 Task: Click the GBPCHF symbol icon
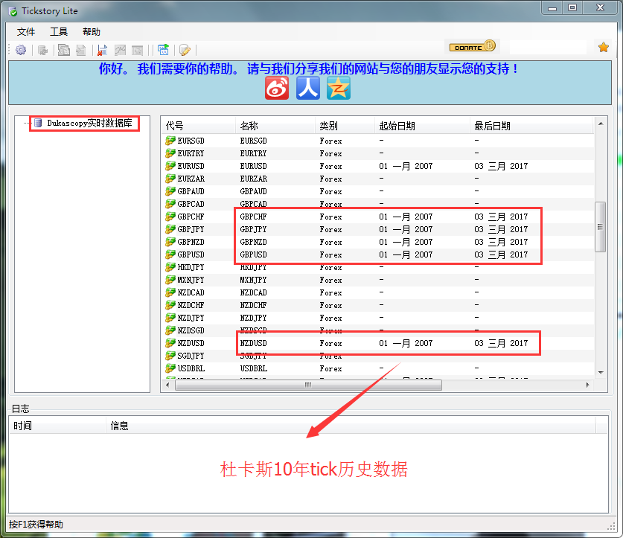click(170, 217)
